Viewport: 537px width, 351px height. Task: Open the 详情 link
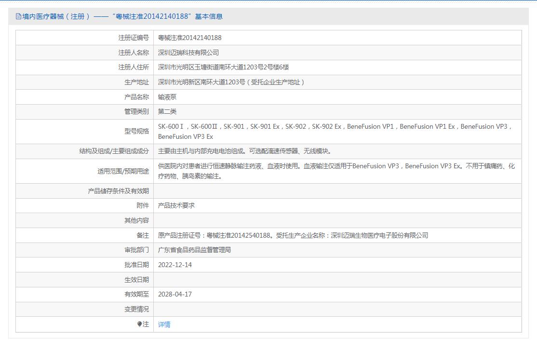[x=164, y=324]
